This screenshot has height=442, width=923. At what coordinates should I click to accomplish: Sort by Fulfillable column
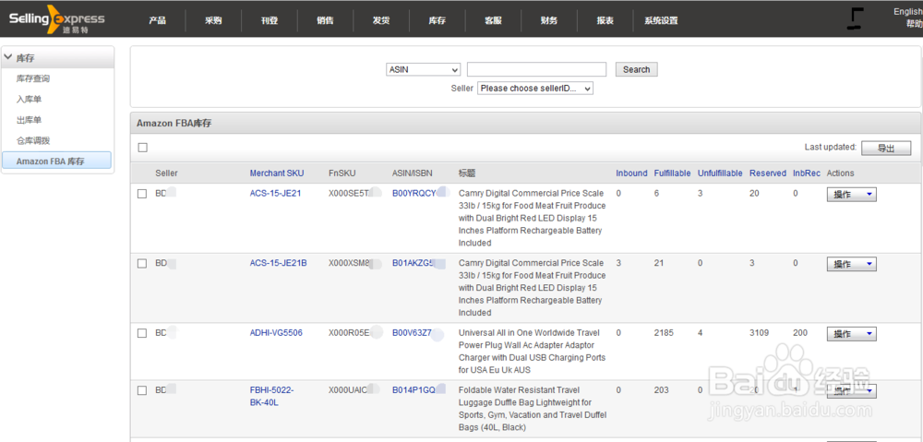672,173
